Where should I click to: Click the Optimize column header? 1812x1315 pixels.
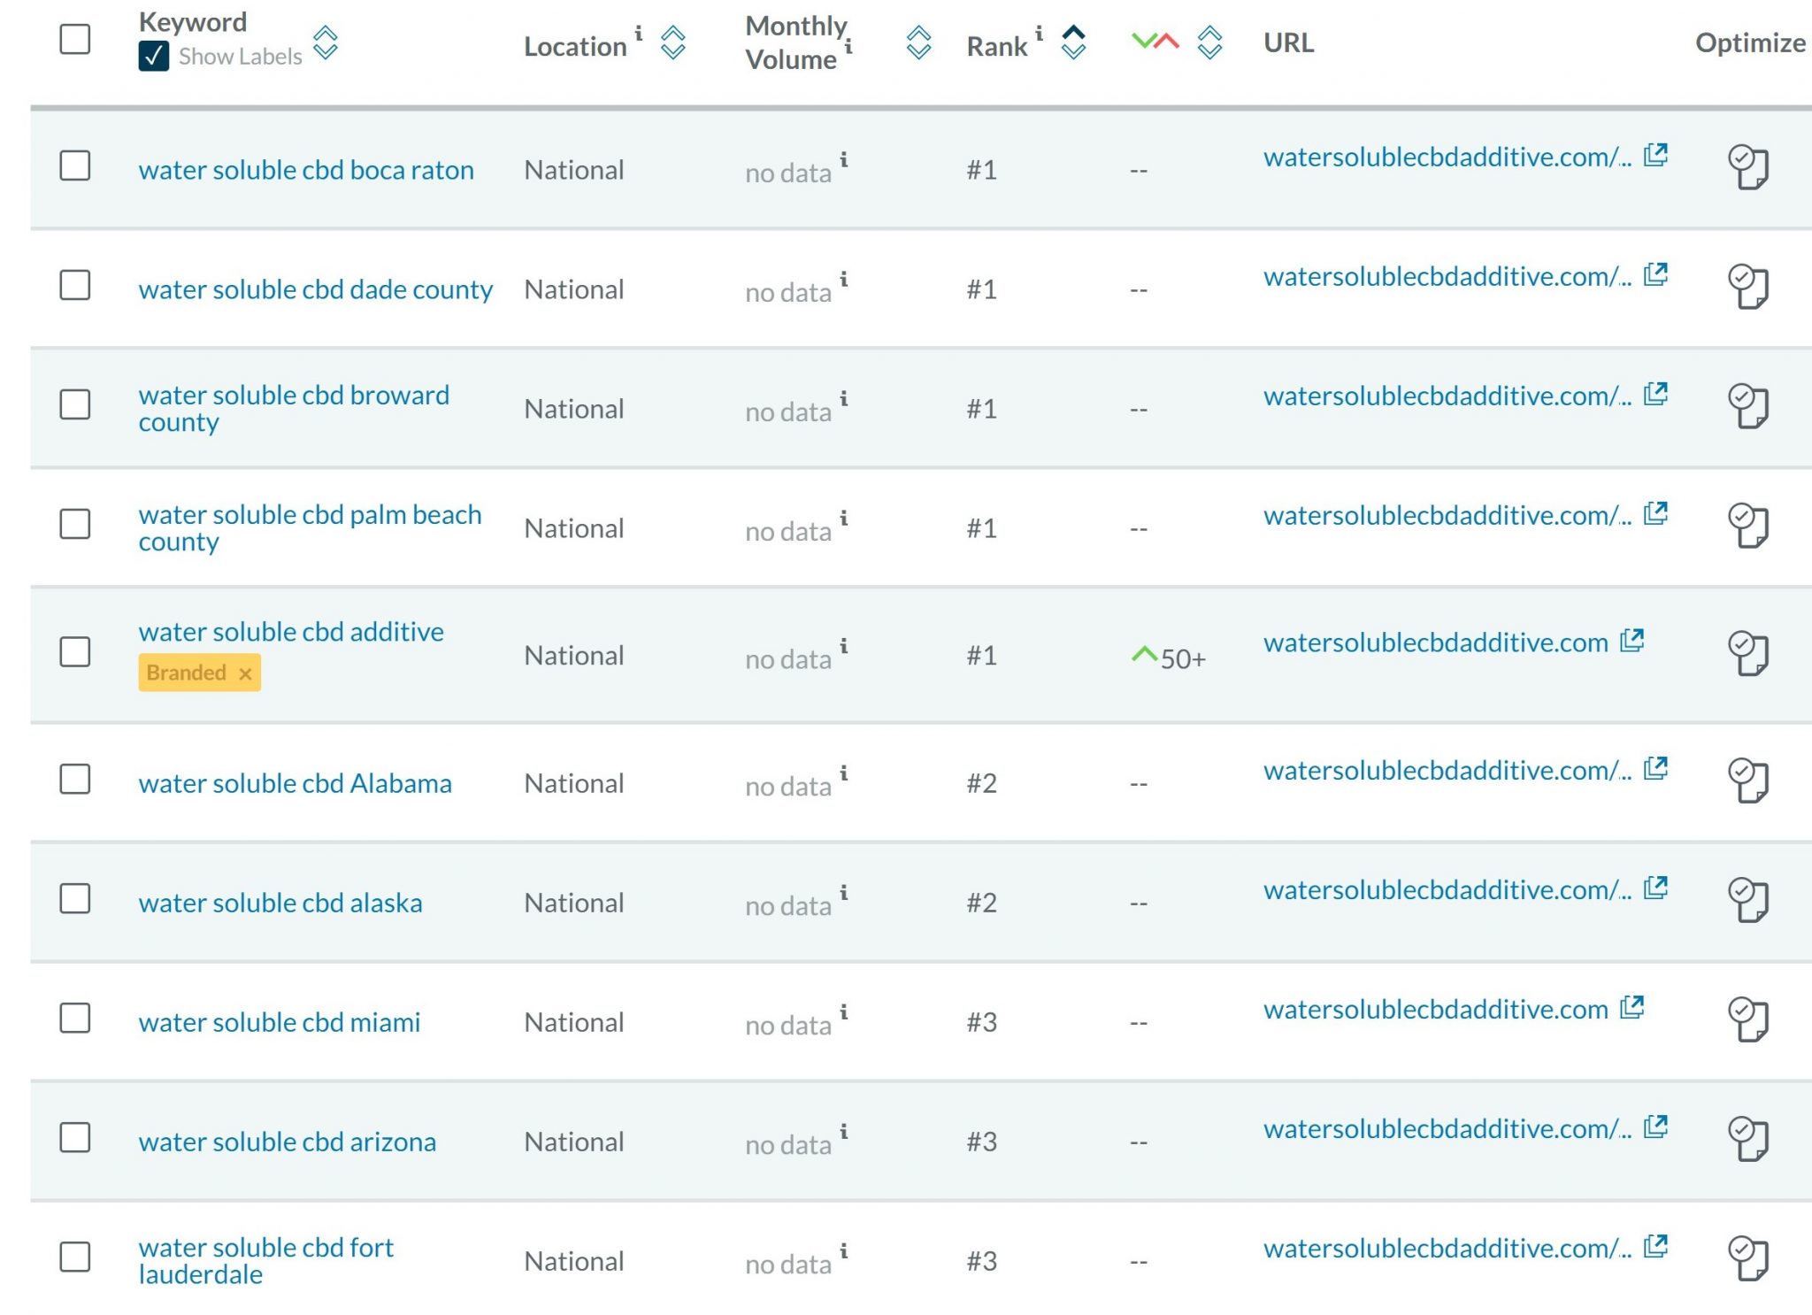click(x=1750, y=42)
